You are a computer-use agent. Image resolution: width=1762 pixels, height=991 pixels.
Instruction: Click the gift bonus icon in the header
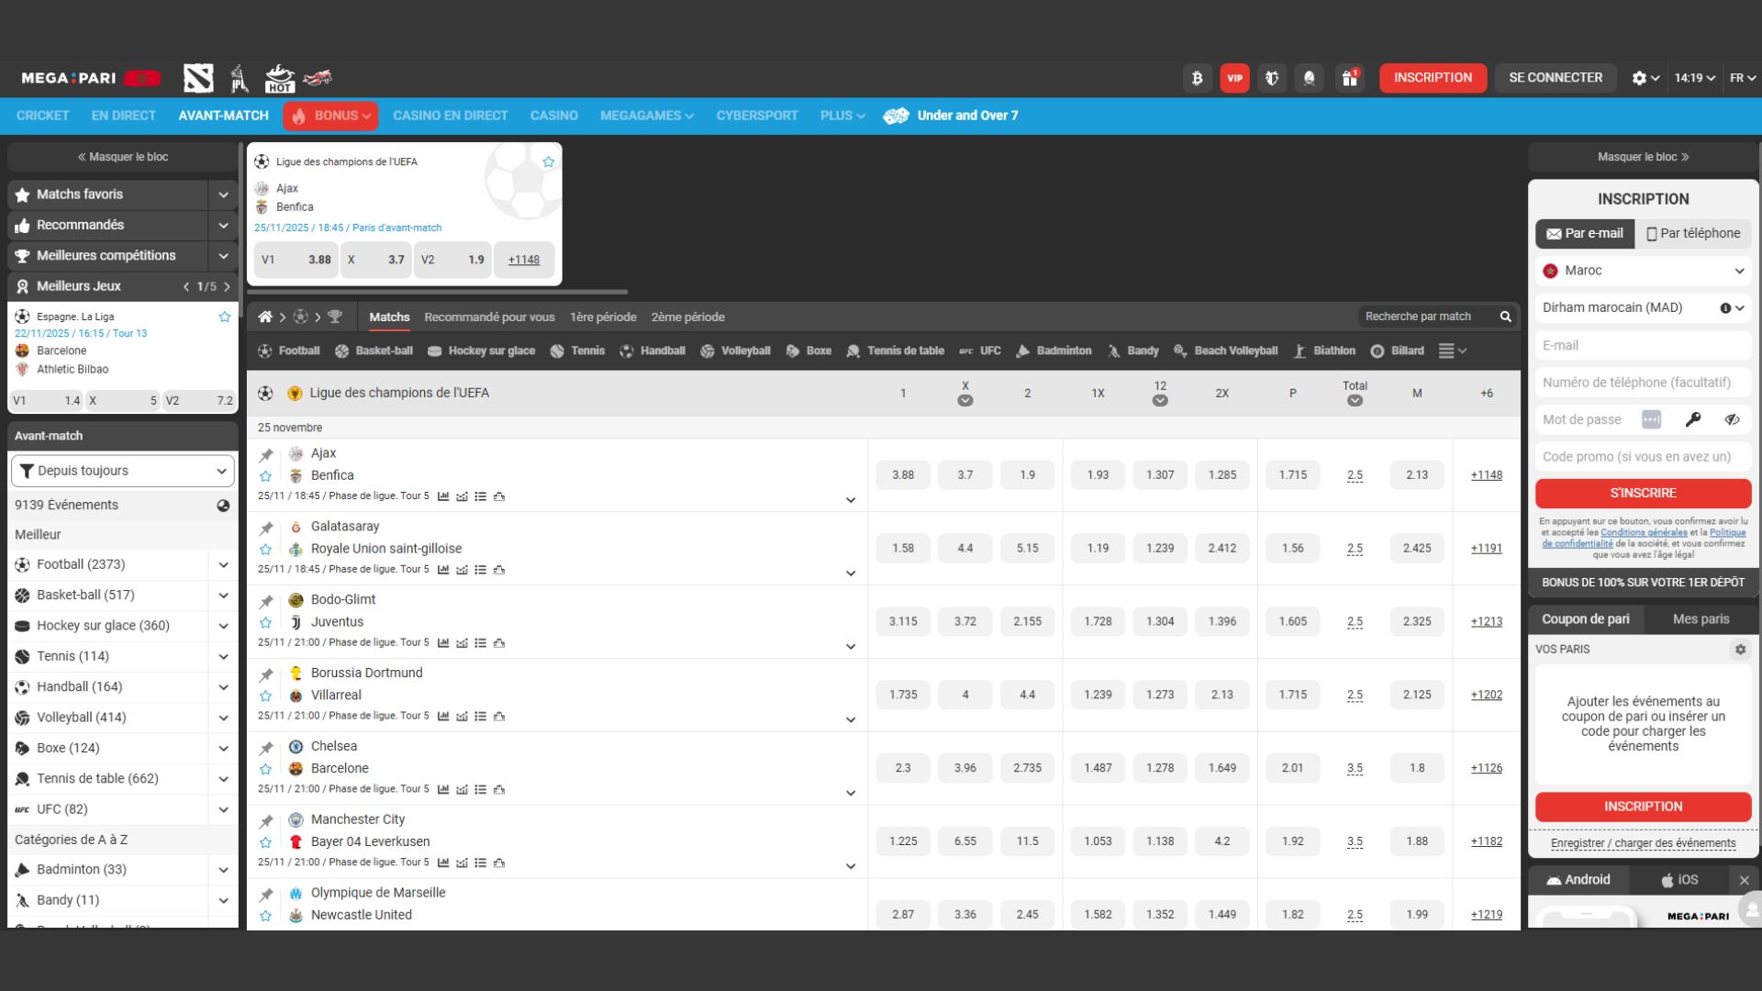(1349, 78)
